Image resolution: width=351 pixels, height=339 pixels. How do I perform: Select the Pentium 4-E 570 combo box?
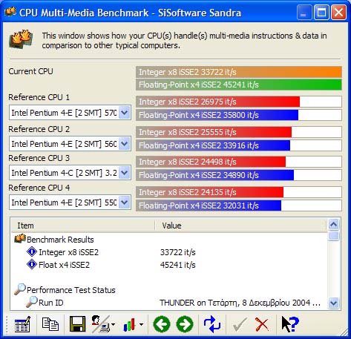(70, 113)
